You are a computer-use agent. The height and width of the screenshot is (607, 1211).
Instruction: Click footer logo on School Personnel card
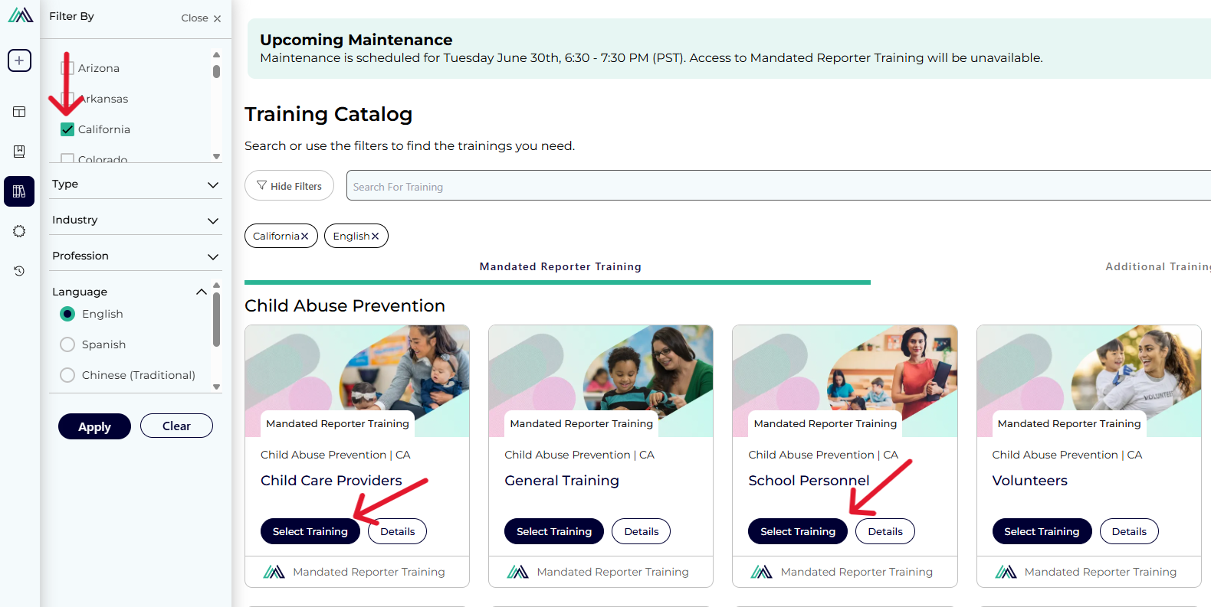point(761,572)
